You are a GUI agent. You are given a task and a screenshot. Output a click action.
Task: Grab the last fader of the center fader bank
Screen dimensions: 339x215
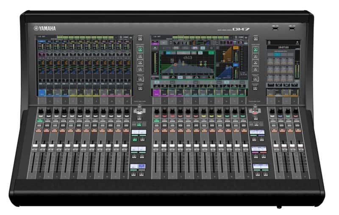point(245,146)
